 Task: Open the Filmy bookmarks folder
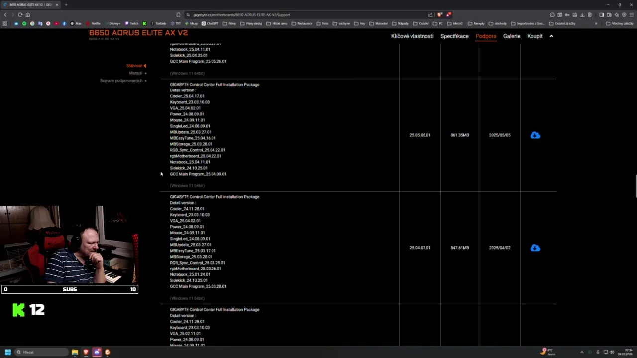point(229,23)
